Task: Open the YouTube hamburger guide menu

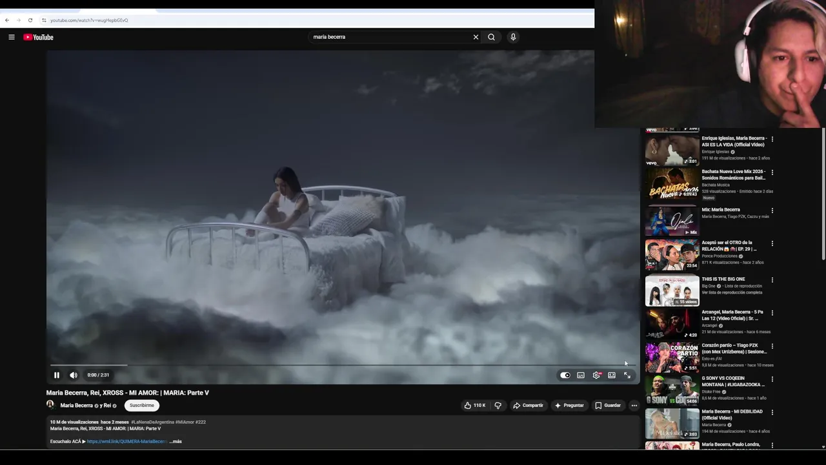Action: click(x=12, y=37)
